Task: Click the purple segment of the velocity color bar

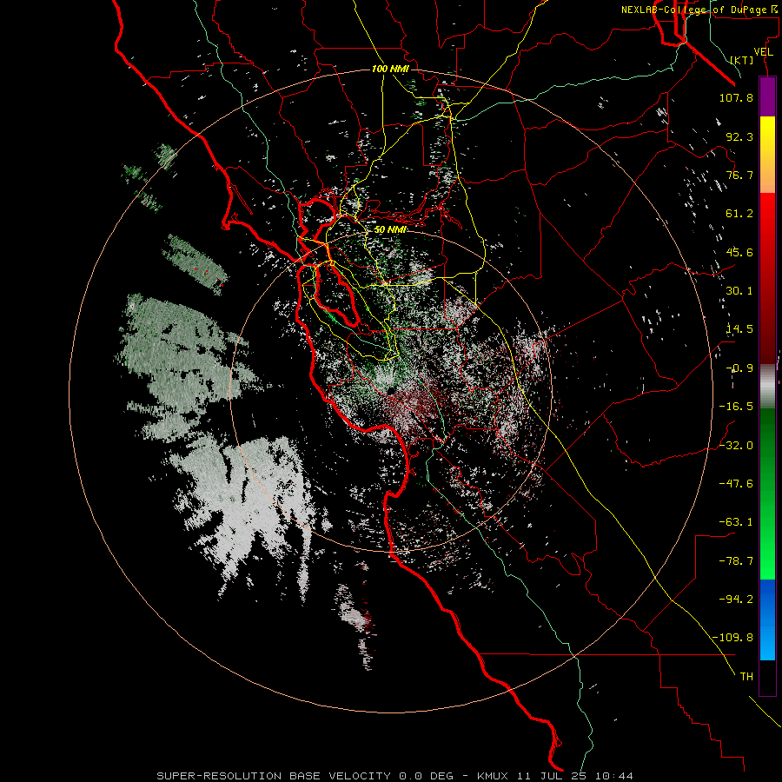Action: [767, 97]
